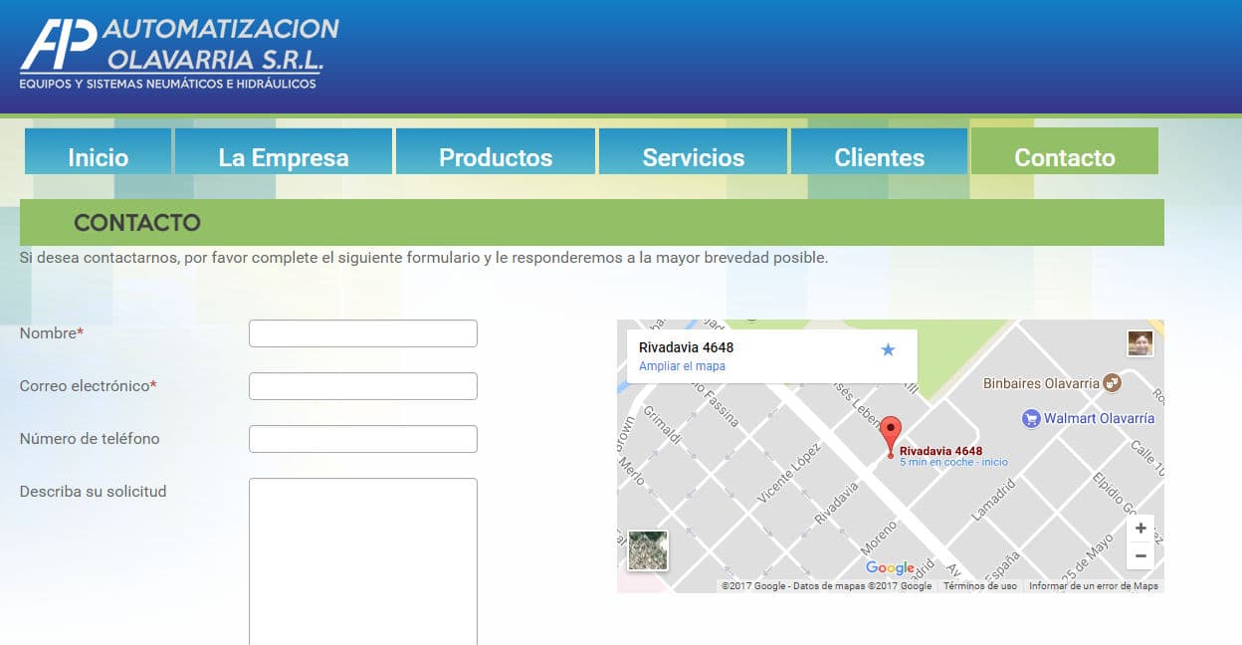Click 'Informar de un error de Maps'
This screenshot has width=1242, height=645.
[x=1094, y=586]
